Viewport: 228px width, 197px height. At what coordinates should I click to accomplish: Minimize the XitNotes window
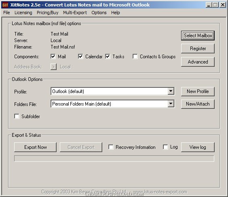coord(209,5)
